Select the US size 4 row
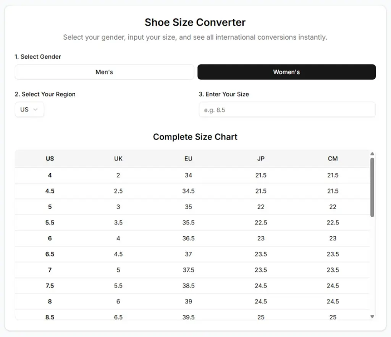391x337 pixels. point(192,175)
